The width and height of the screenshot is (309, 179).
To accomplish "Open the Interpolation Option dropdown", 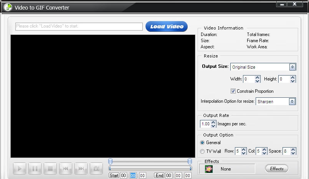I will (x=292, y=102).
